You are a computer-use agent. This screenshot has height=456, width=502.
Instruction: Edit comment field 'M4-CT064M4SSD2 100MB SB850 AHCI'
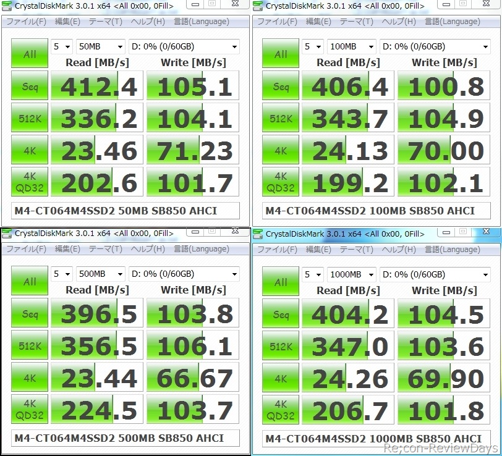coord(376,211)
